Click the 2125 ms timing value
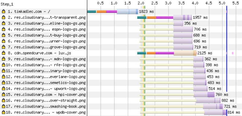The width and height of the screenshot is (242, 116). pyautogui.click(x=205, y=53)
